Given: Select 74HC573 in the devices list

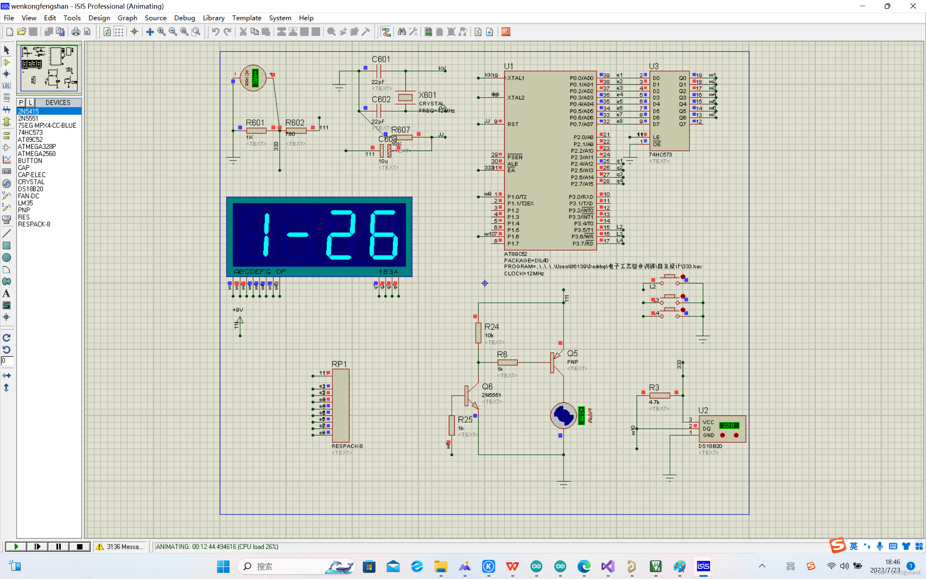Looking at the screenshot, I should coord(30,132).
